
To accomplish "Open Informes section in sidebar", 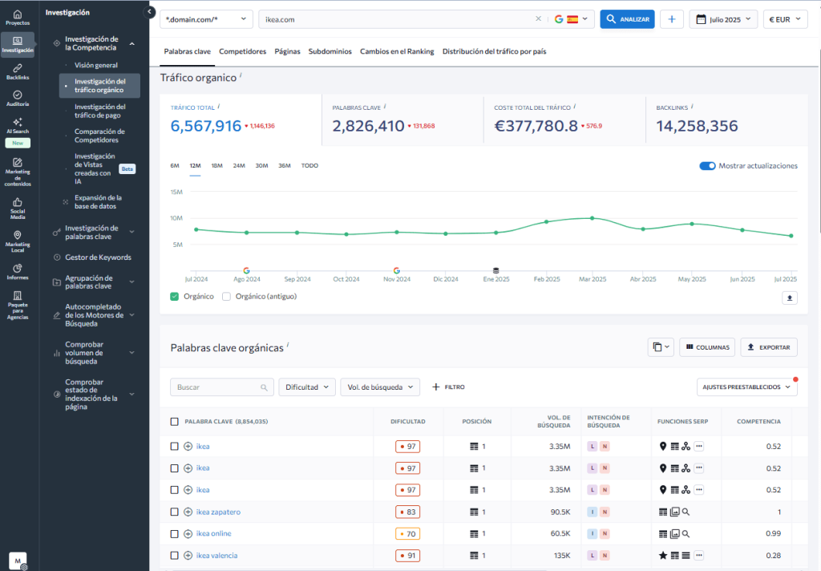I will tap(18, 271).
